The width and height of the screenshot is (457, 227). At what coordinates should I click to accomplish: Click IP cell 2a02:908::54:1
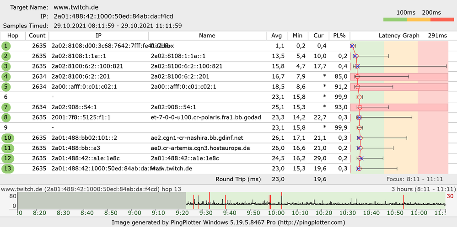74,107
